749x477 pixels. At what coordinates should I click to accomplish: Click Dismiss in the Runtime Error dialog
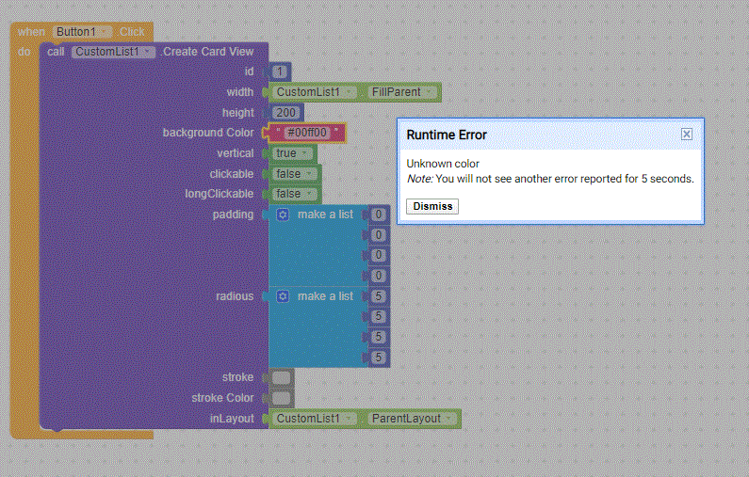coord(432,206)
